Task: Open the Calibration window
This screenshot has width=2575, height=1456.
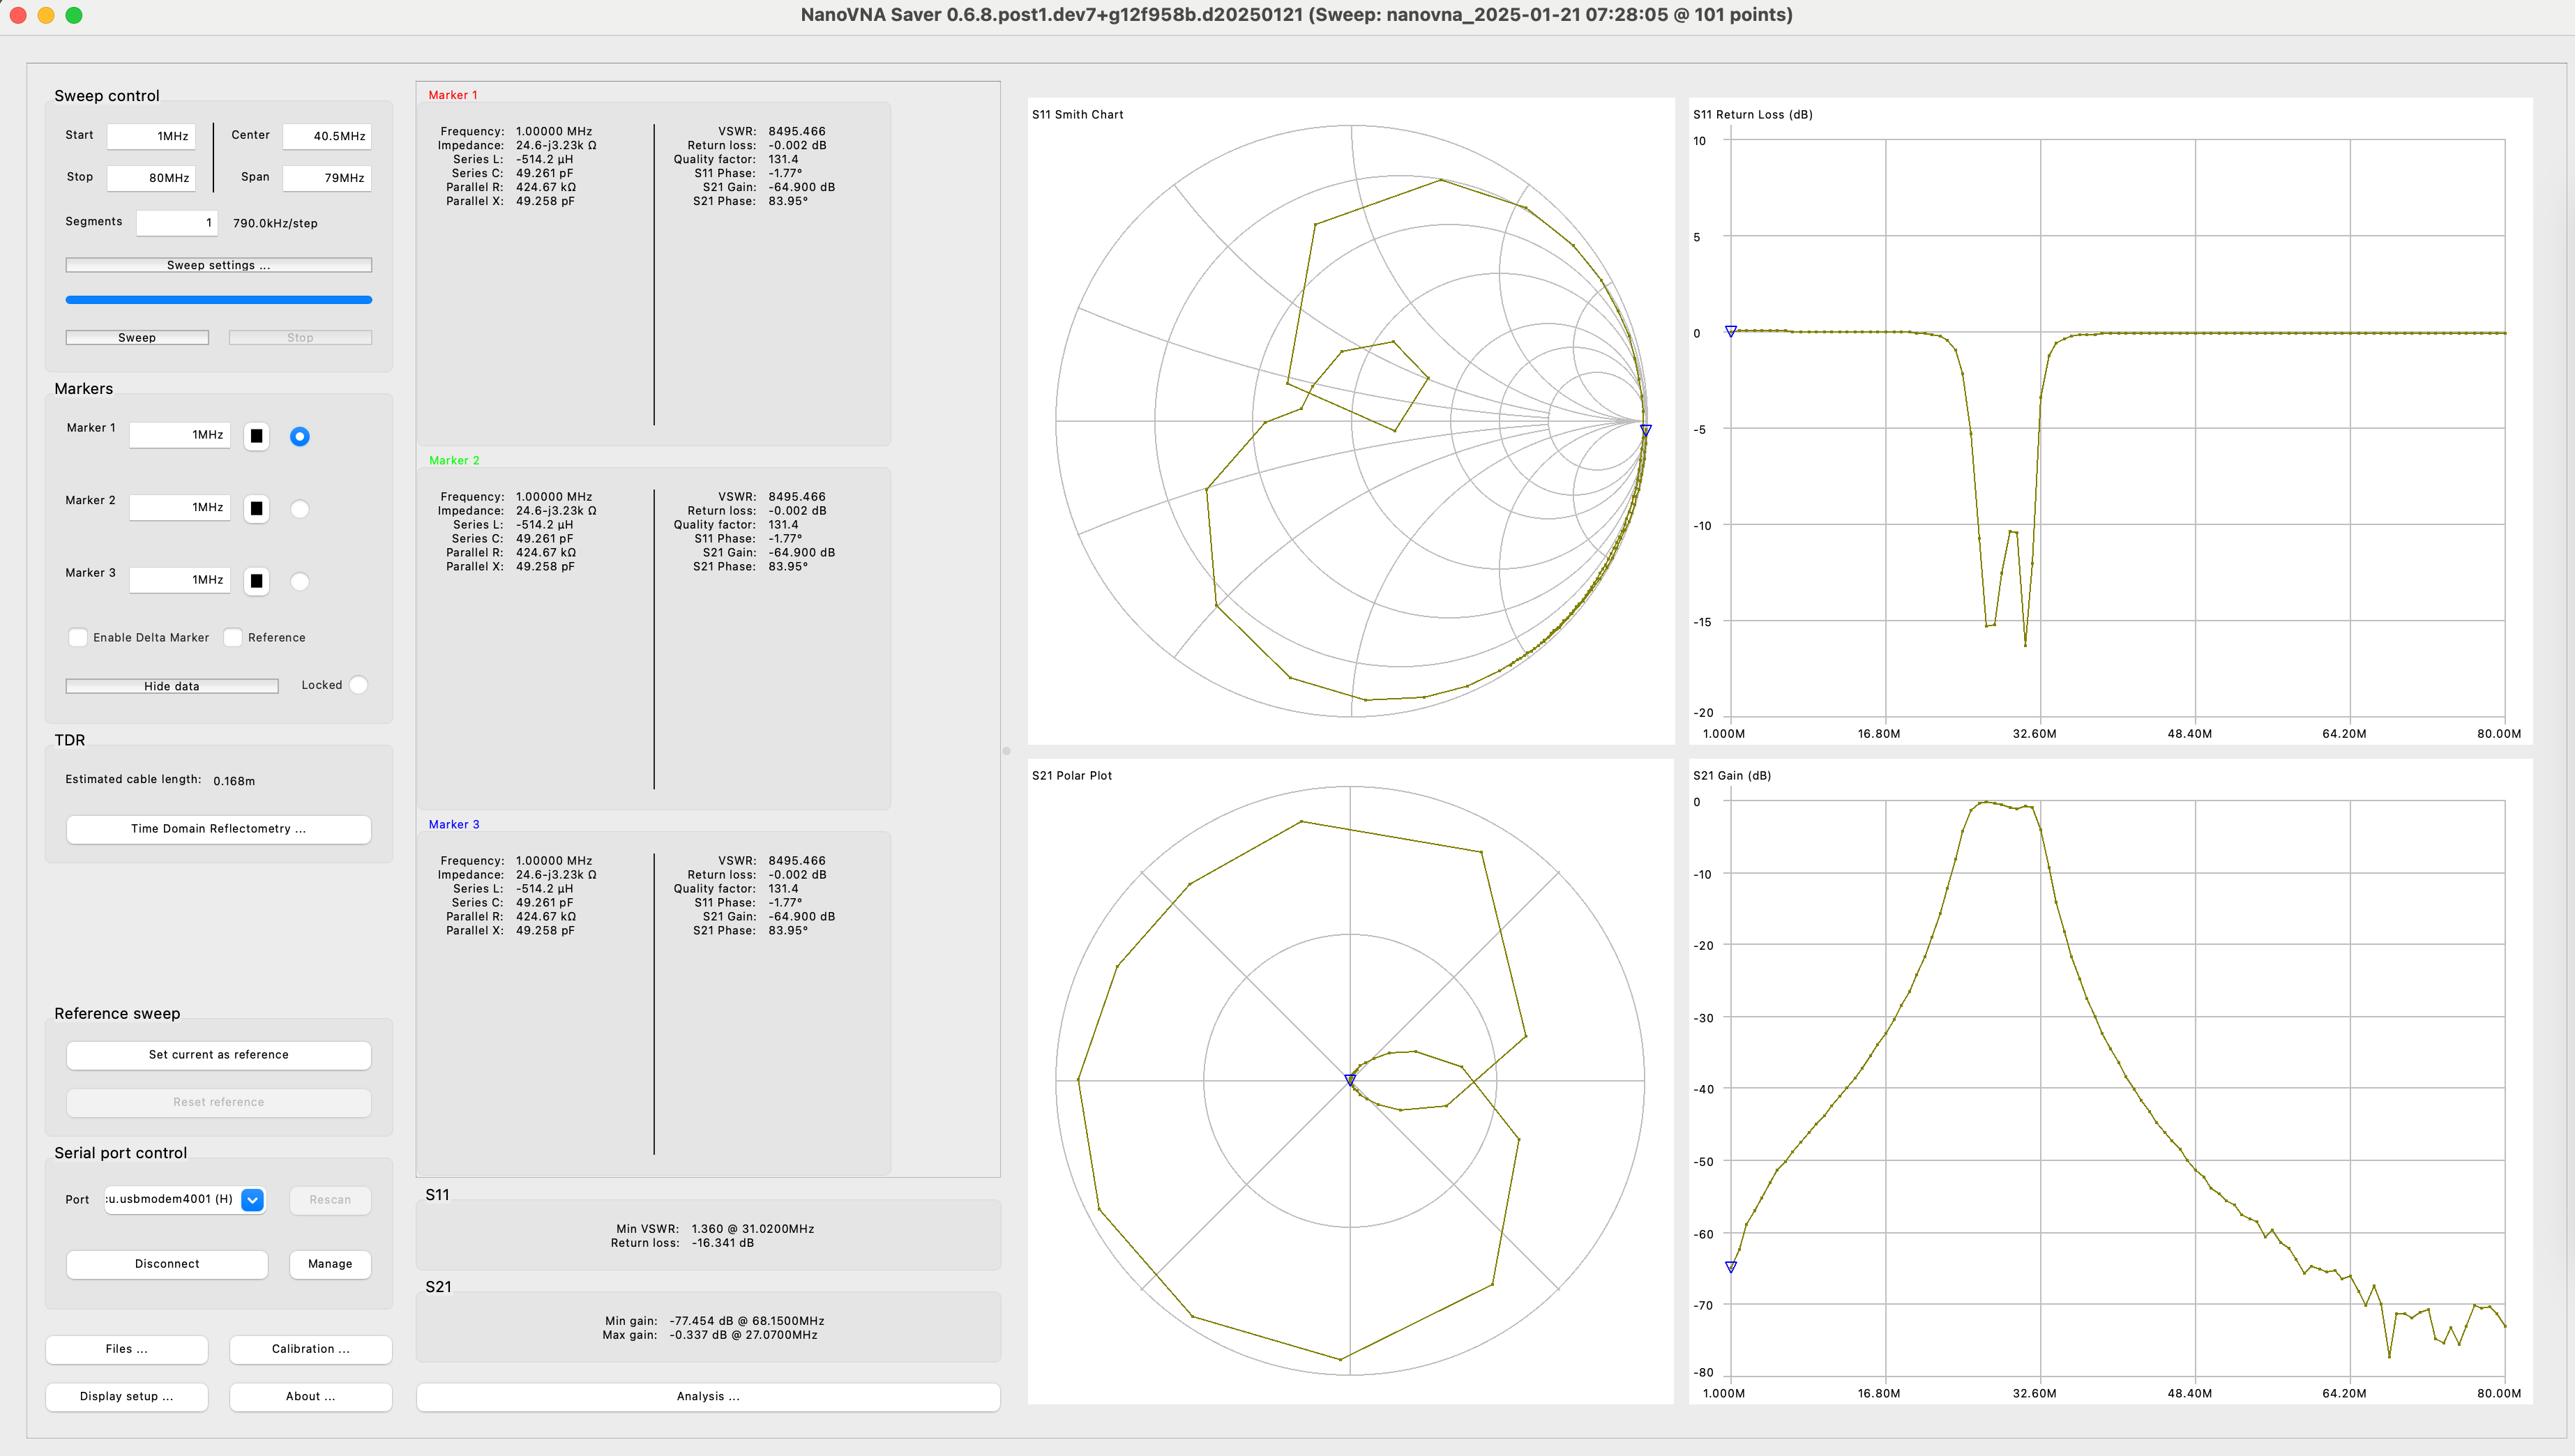Action: click(311, 1349)
